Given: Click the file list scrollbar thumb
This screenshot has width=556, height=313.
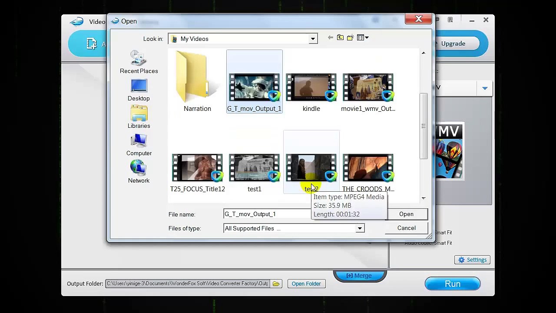Looking at the screenshot, I should point(424,127).
